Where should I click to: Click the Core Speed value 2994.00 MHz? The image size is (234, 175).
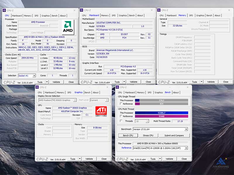(27, 58)
